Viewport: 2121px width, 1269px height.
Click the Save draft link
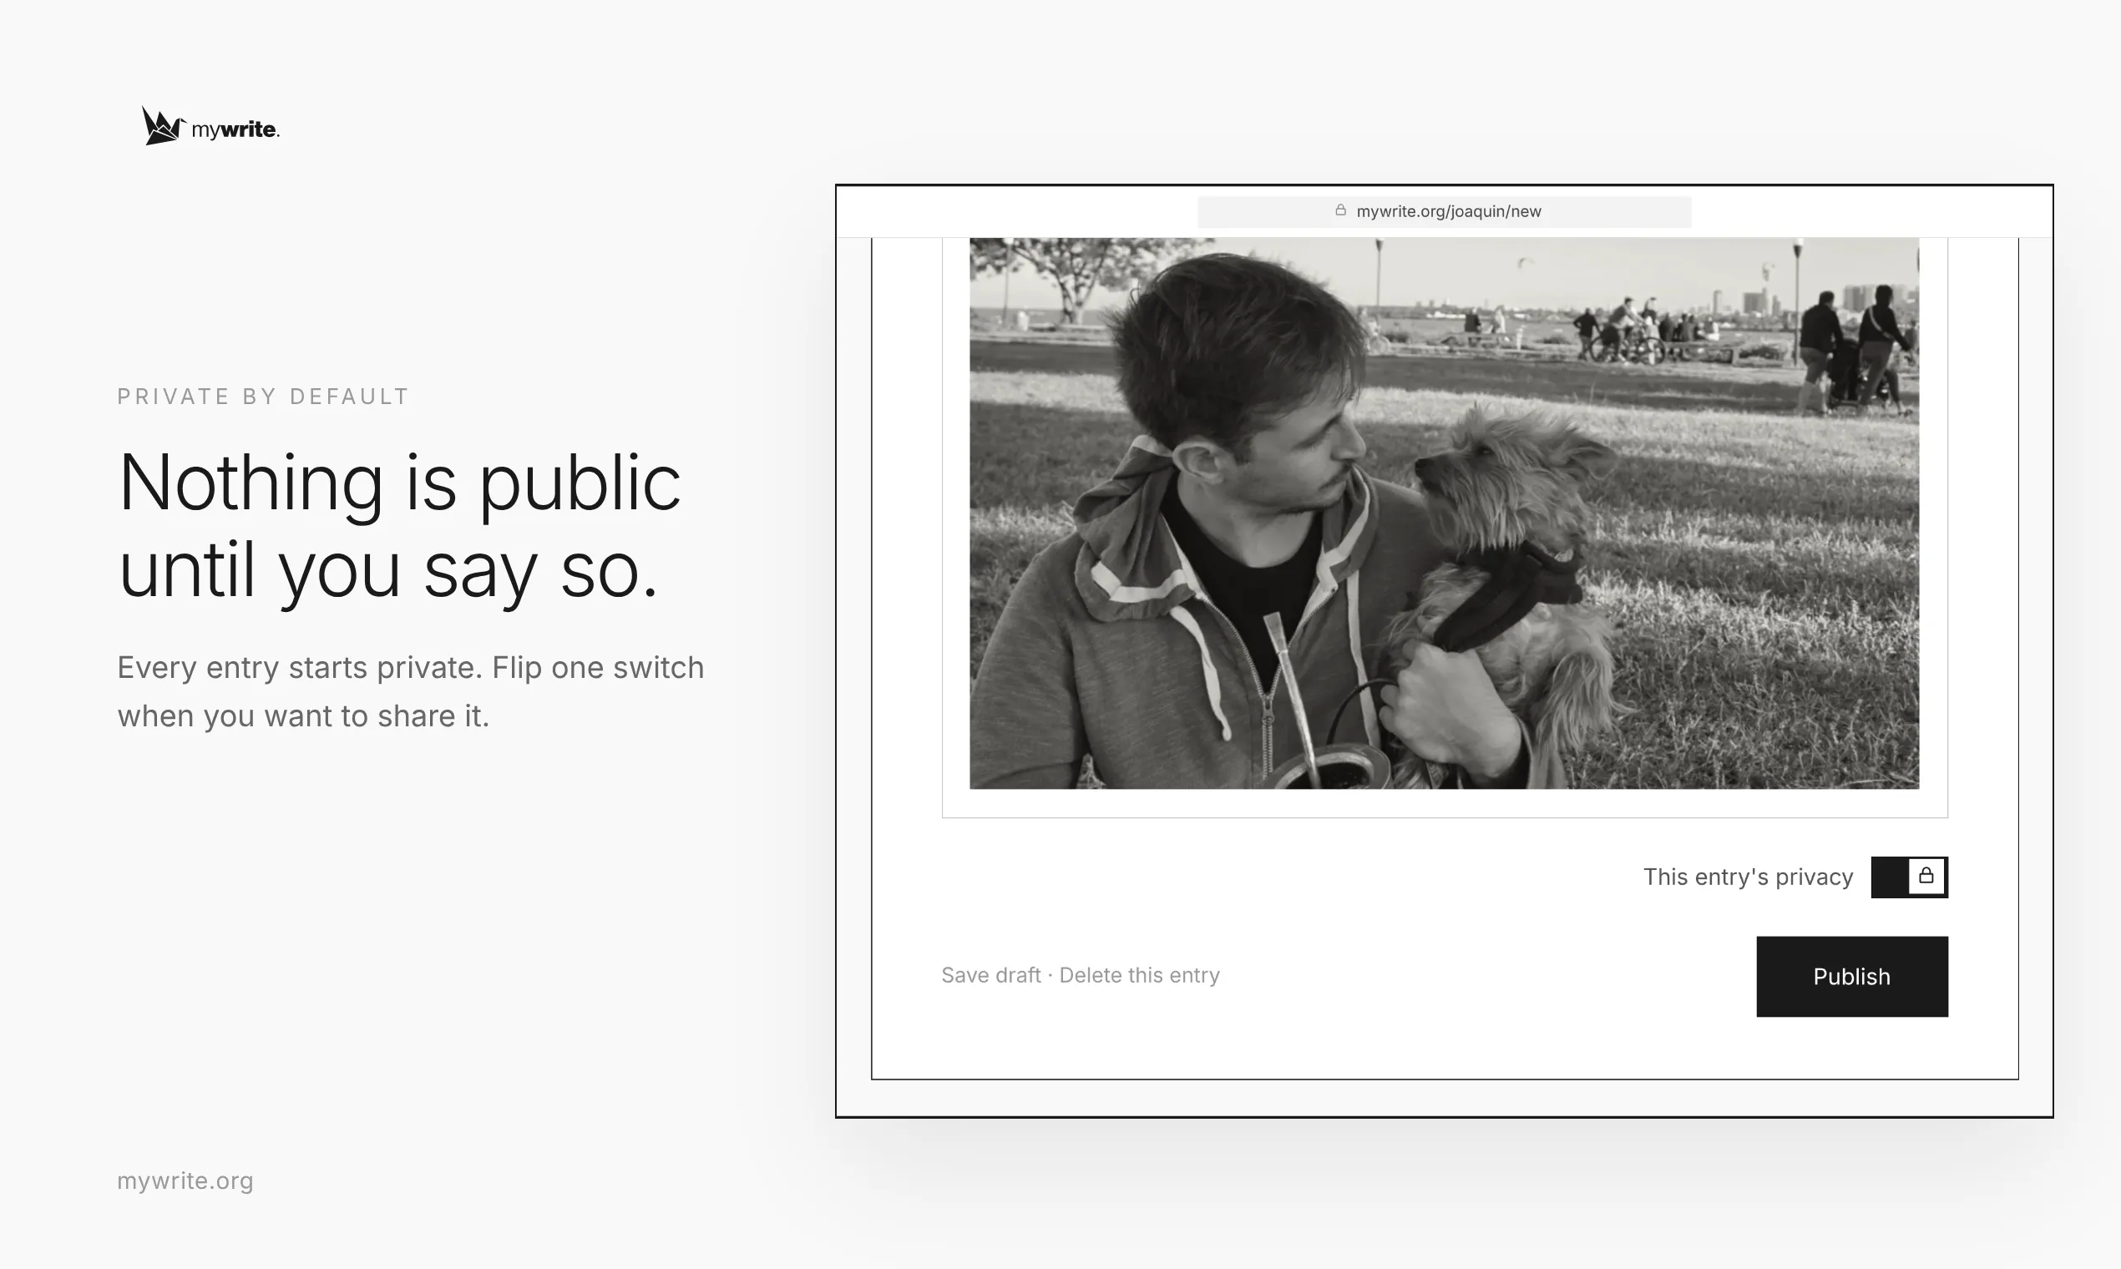[x=990, y=975]
